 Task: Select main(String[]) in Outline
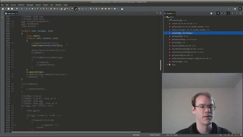tap(180, 20)
